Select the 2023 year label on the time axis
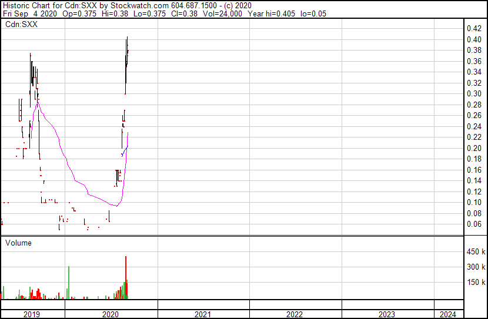This screenshot has height=319, width=488. coord(386,314)
